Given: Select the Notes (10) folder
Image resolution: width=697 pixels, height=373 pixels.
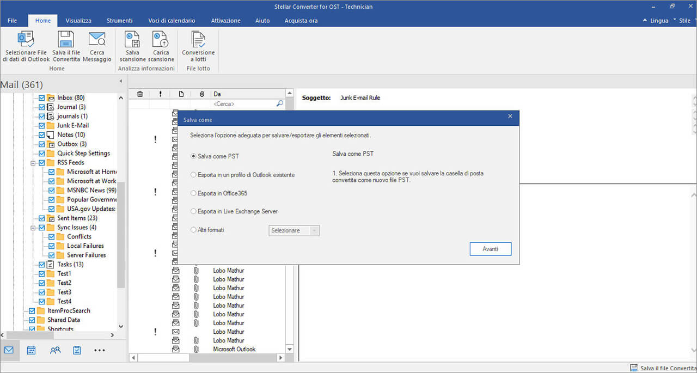Looking at the screenshot, I should pyautogui.click(x=71, y=134).
